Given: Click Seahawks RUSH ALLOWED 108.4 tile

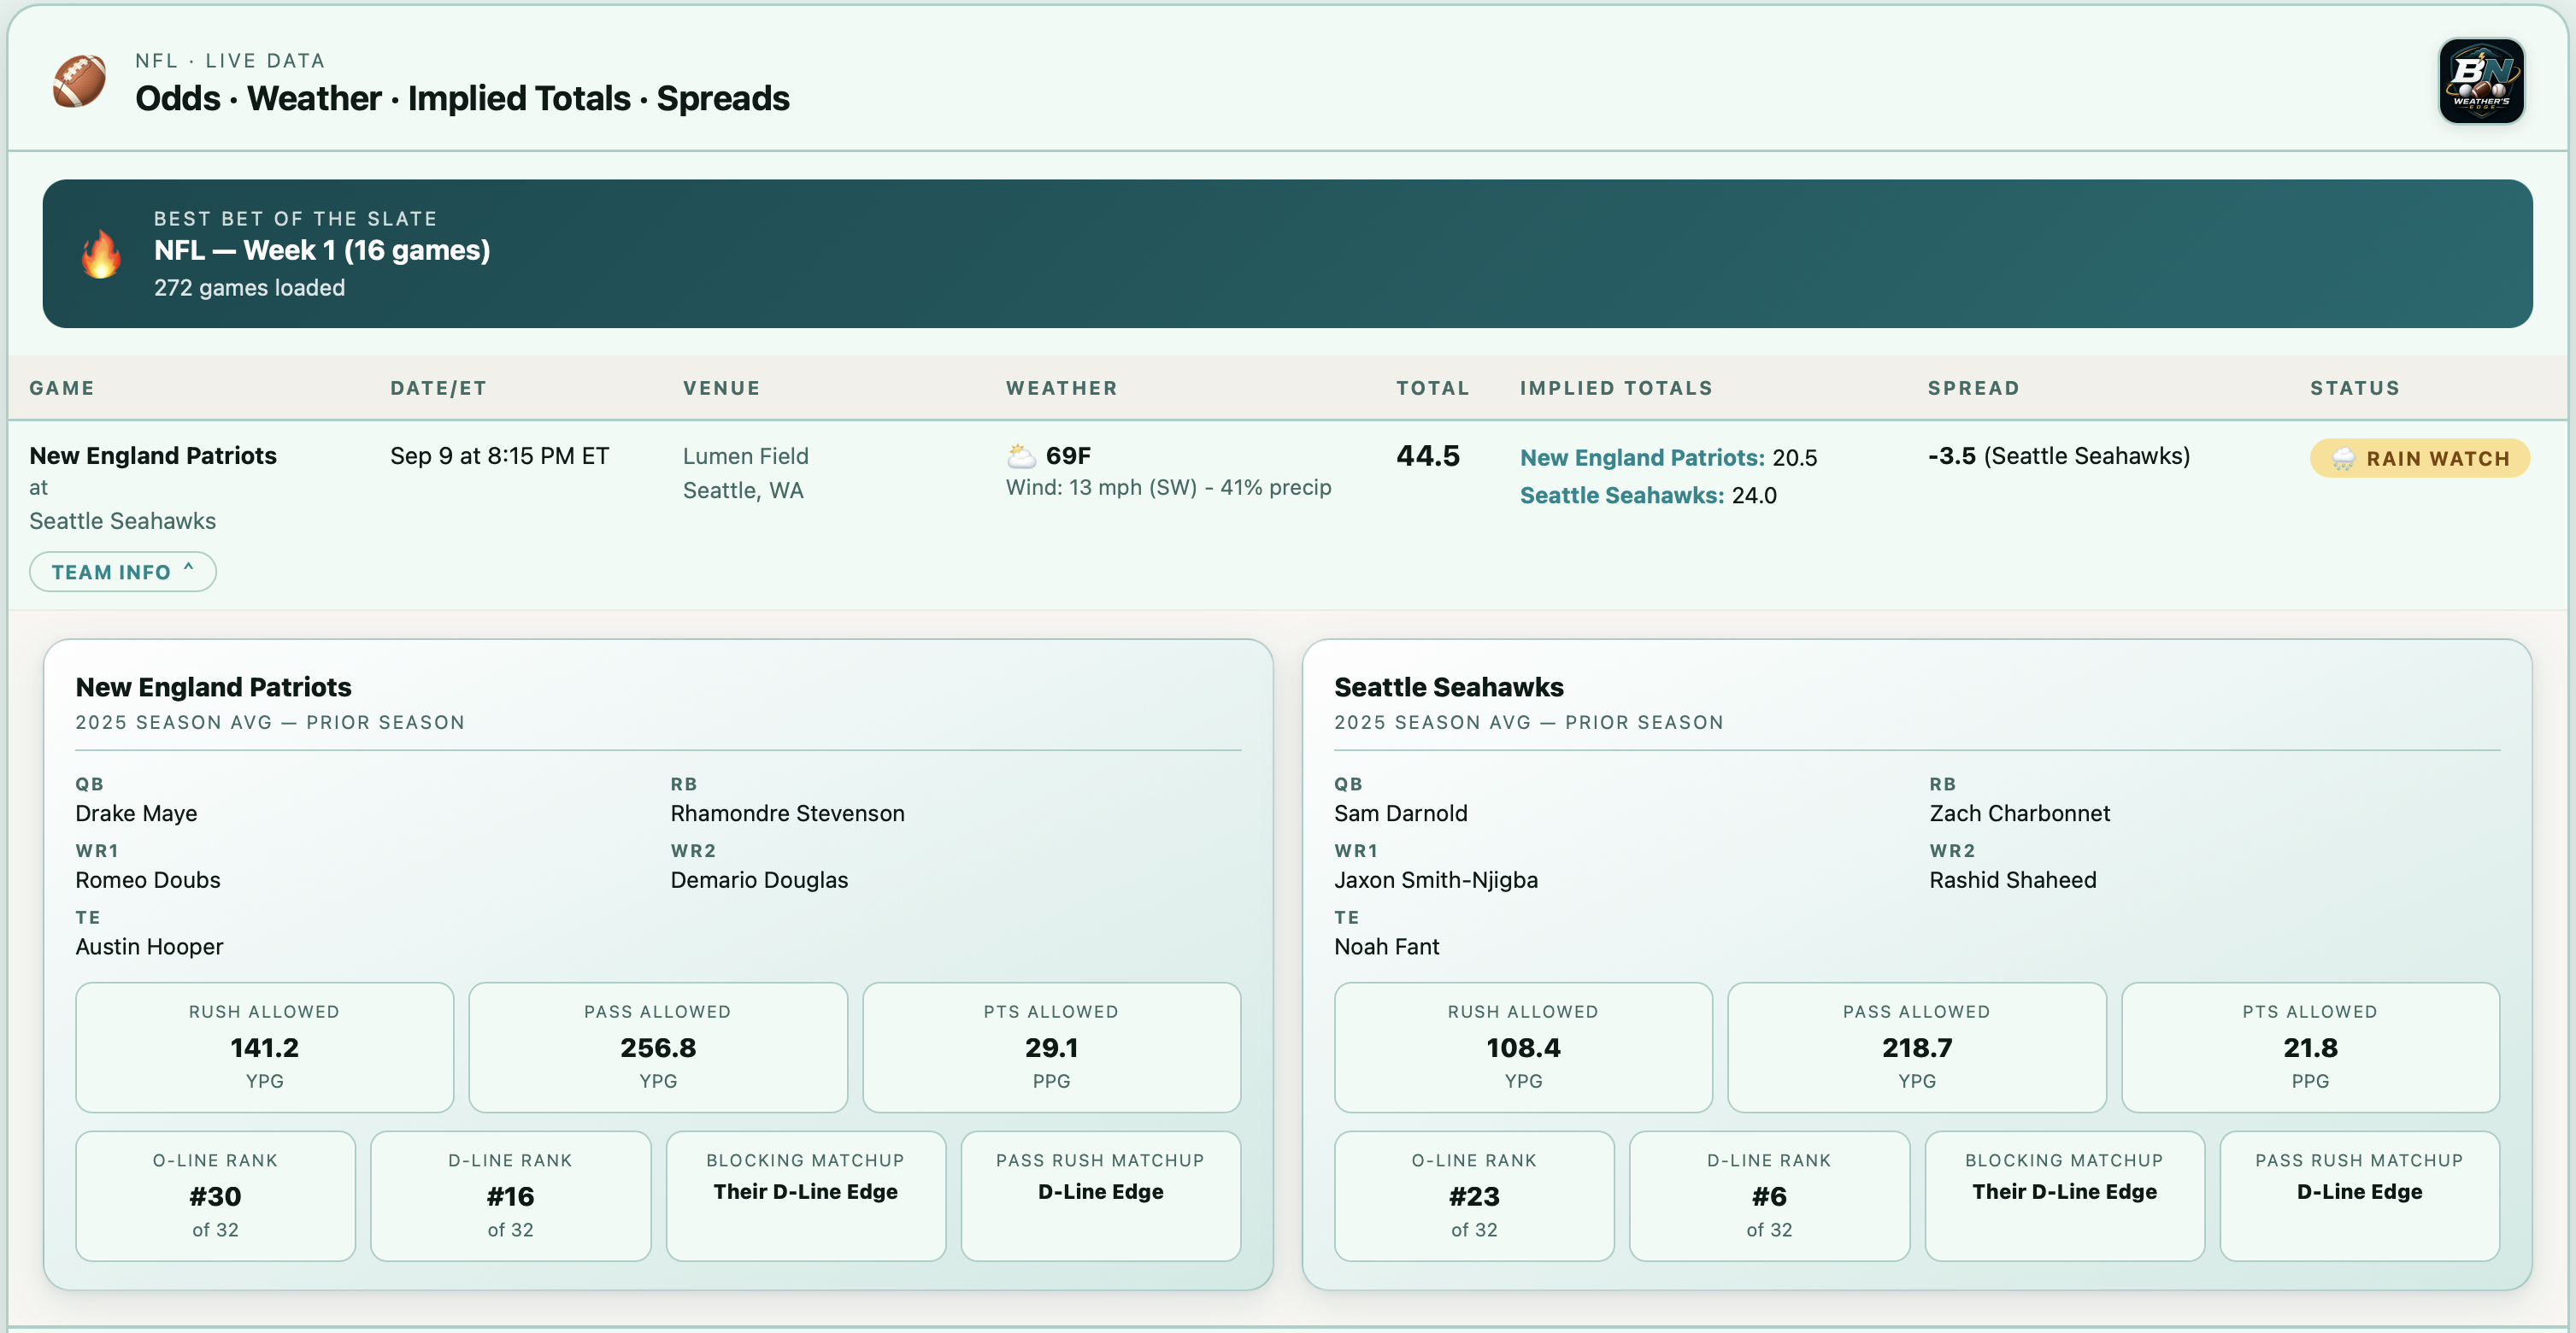Looking at the screenshot, I should pyautogui.click(x=1523, y=1047).
